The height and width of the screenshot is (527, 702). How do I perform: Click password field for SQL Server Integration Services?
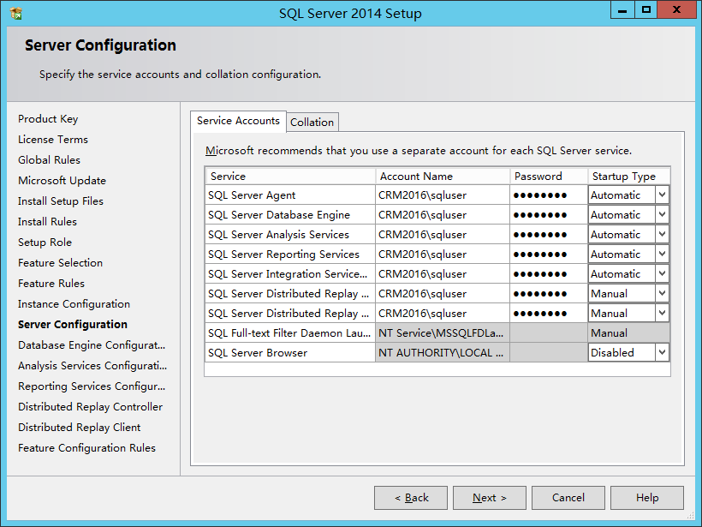point(549,274)
